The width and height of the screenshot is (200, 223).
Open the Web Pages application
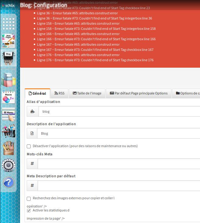click(x=8, y=41)
